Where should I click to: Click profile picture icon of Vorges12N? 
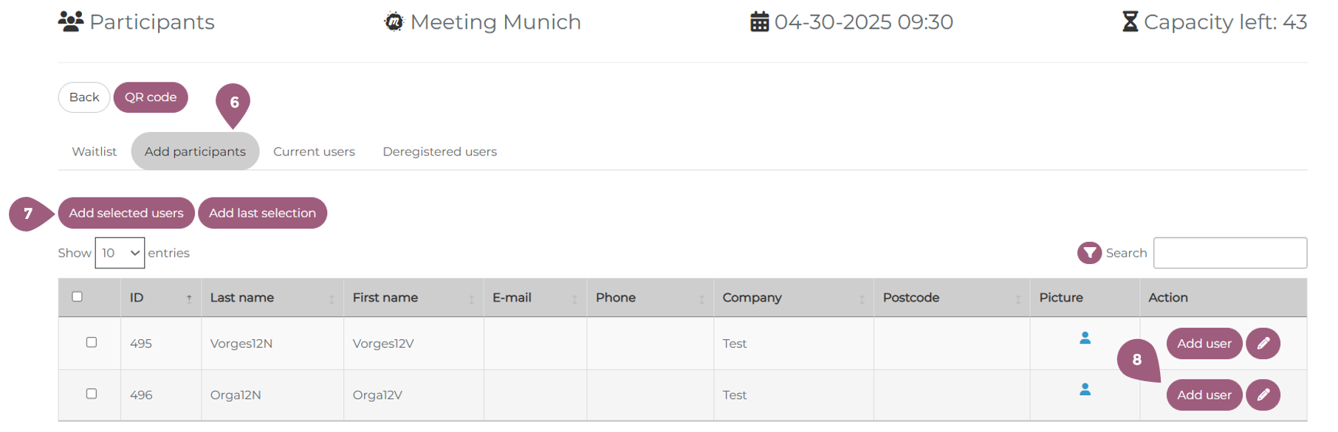point(1085,338)
